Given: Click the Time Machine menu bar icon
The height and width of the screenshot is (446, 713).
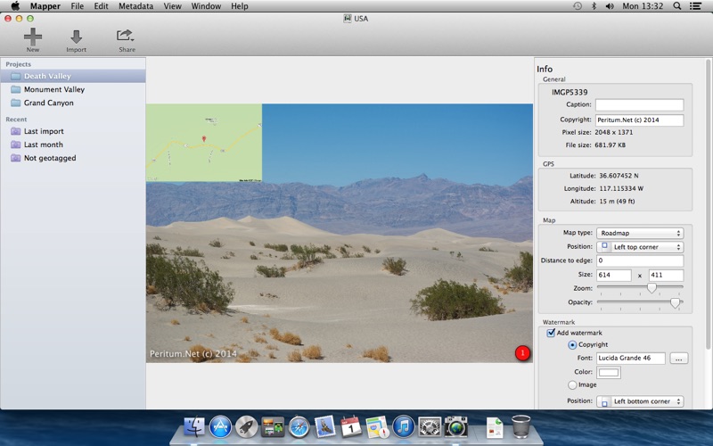Looking at the screenshot, I should tap(578, 6).
